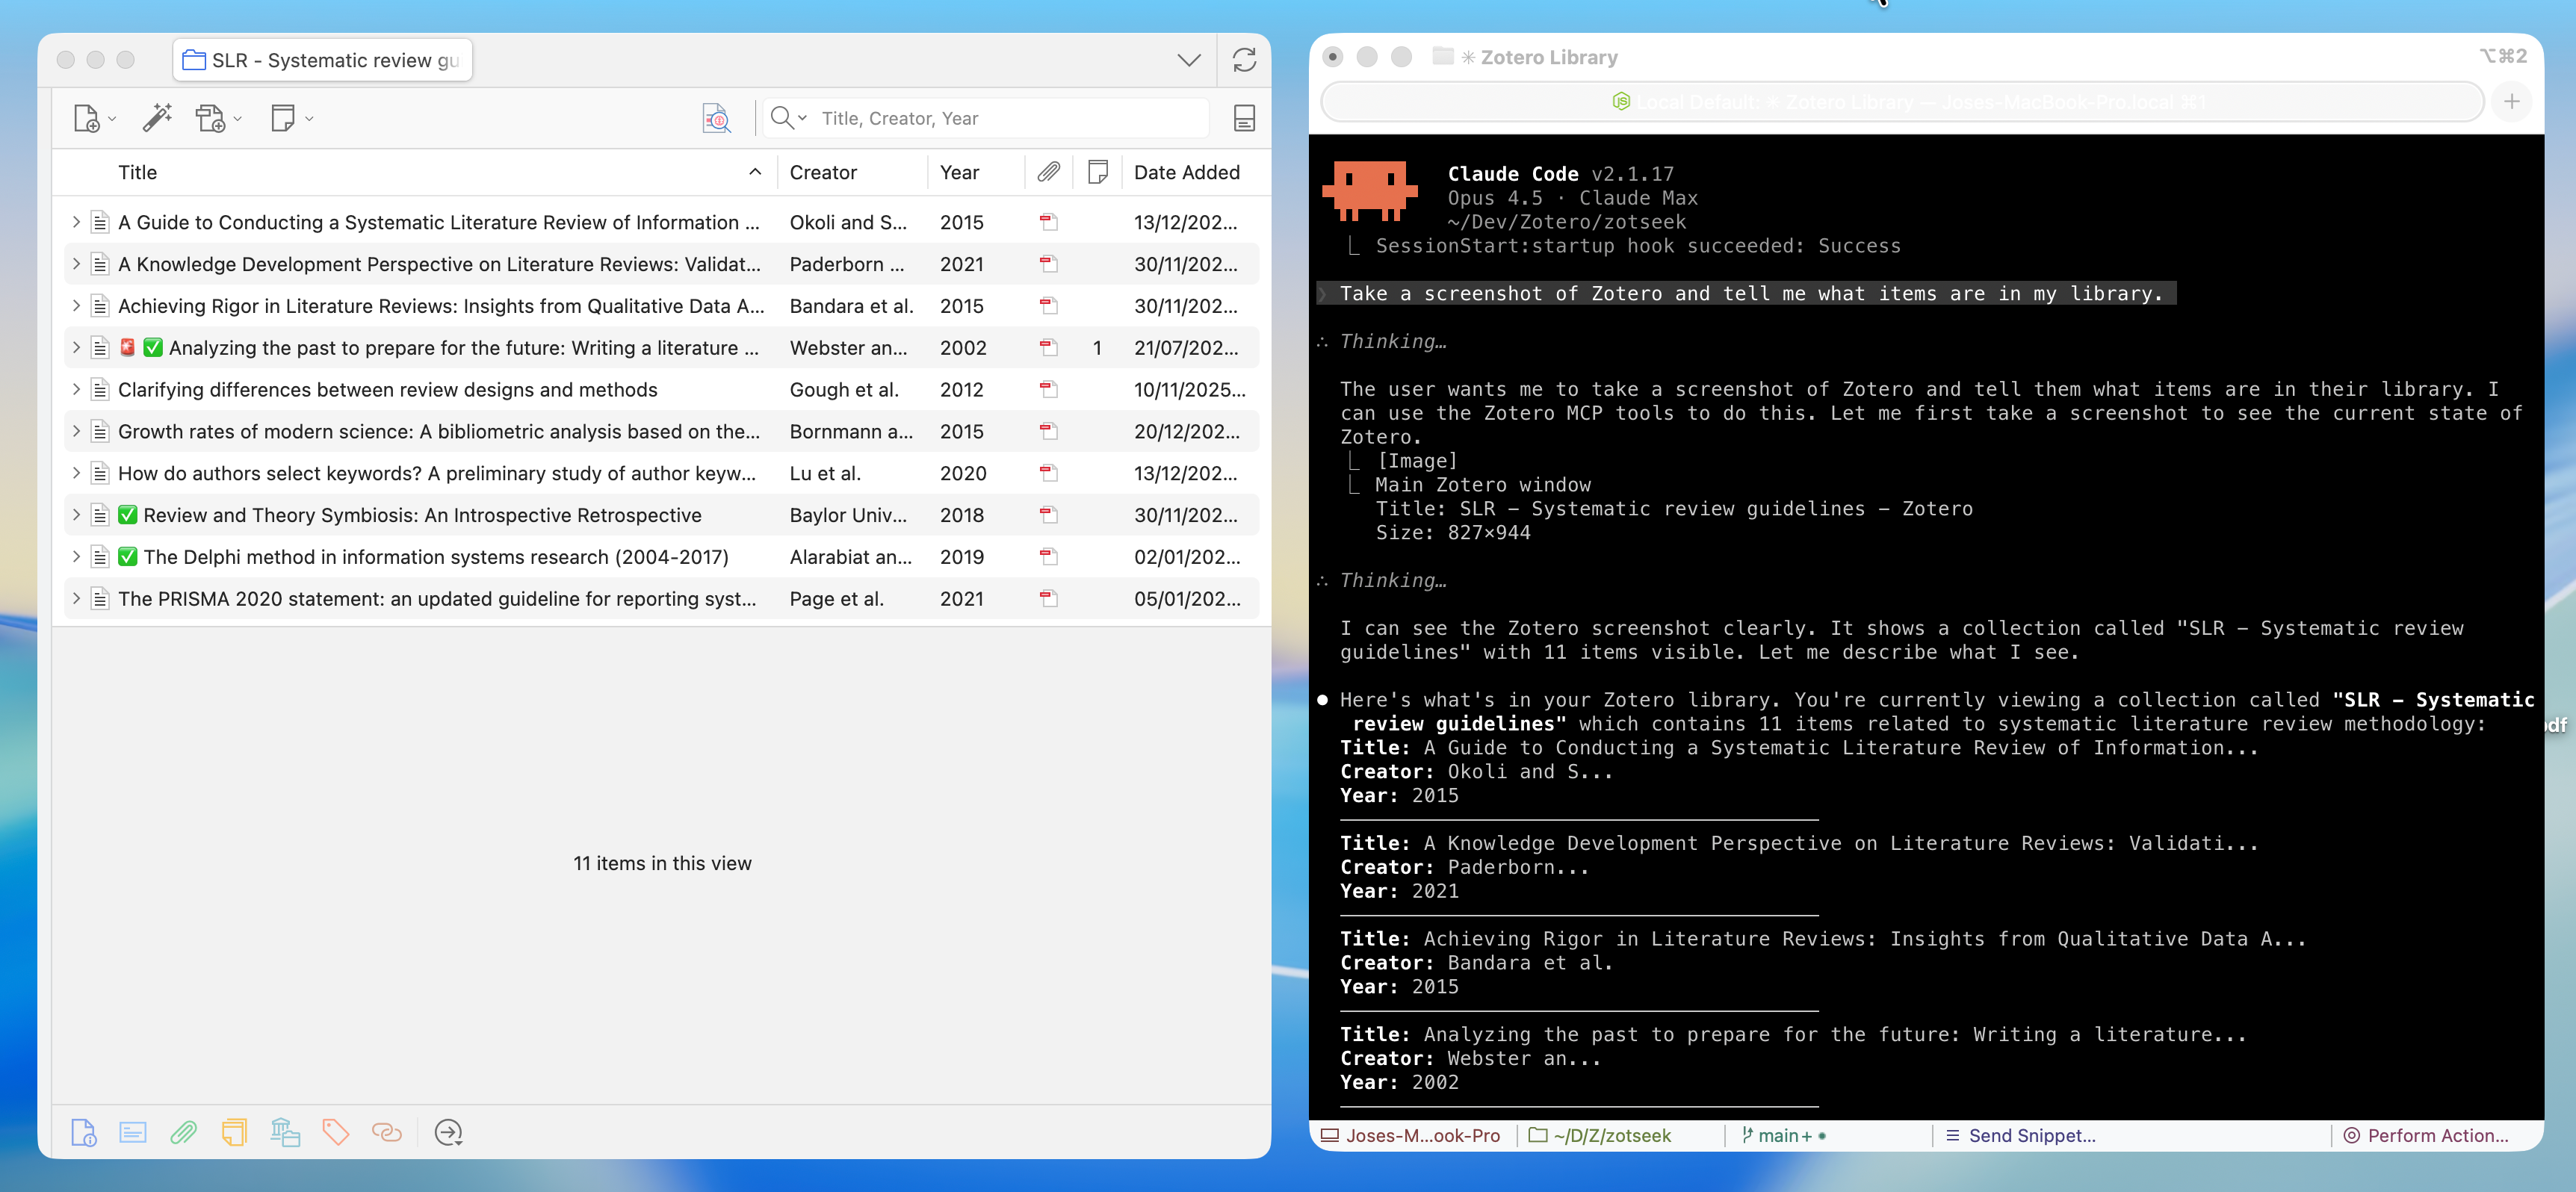
Task: Add a new attachment file
Action: click(x=212, y=117)
